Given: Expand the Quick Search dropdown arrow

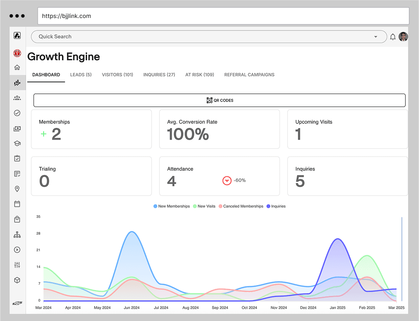Looking at the screenshot, I should [376, 37].
